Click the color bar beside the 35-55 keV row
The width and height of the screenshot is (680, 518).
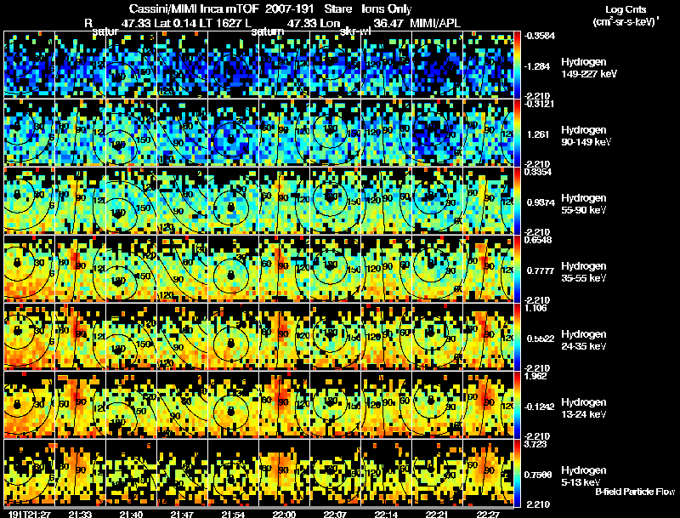coord(517,269)
